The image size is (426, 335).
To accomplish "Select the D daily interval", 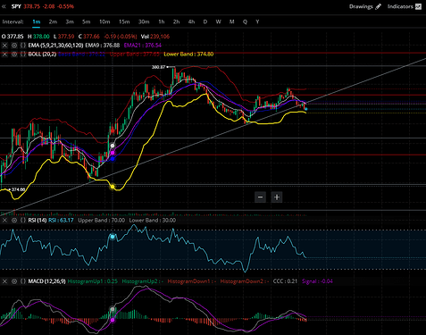I will 205,21.
